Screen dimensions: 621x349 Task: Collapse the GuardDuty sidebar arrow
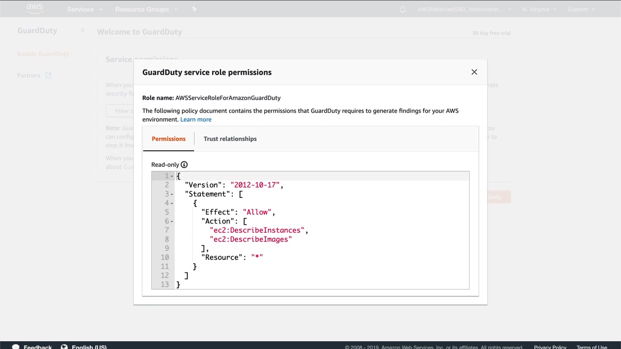click(x=82, y=31)
